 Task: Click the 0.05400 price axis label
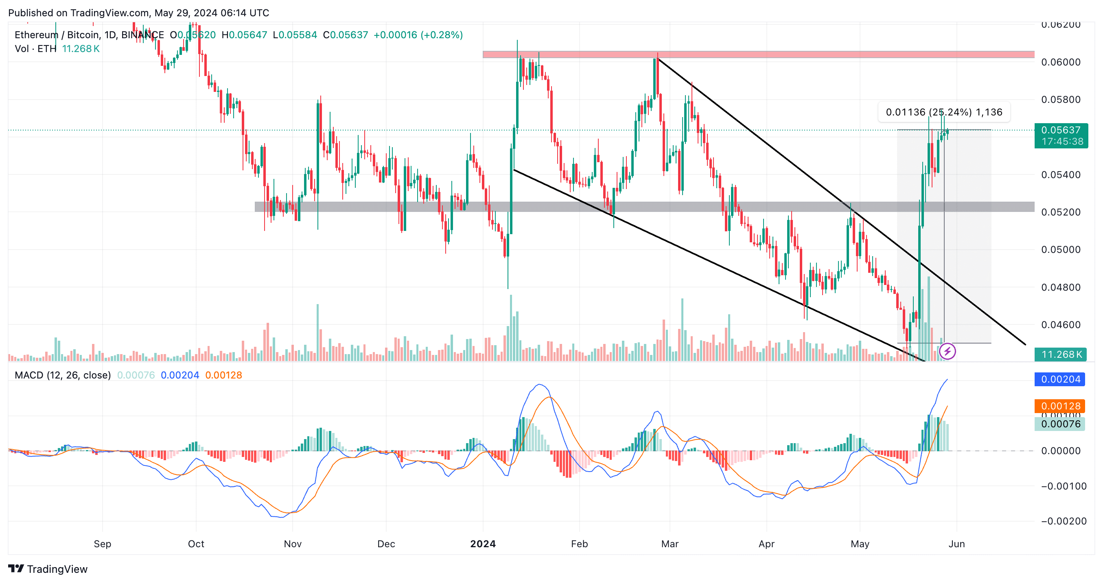1061,174
